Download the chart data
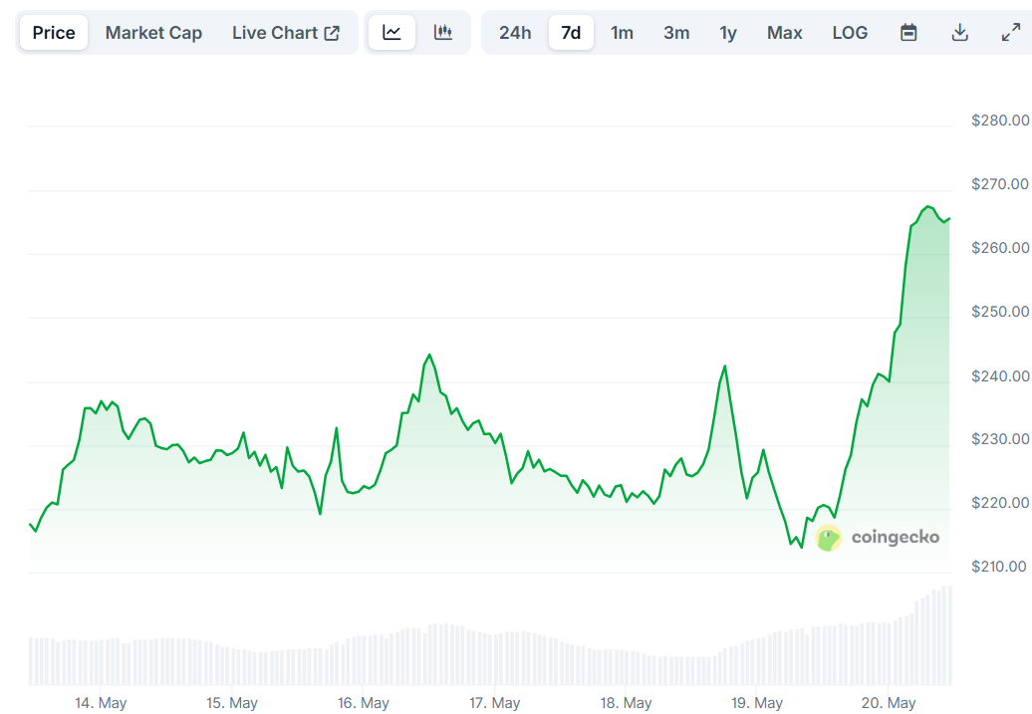1032x714 pixels. (959, 32)
